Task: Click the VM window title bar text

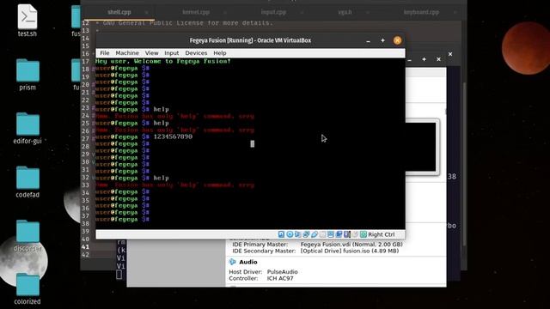Action: (250, 40)
